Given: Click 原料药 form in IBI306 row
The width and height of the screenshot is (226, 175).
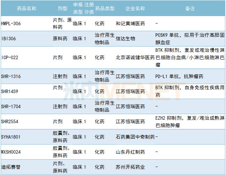Looking at the screenshot, I should pyautogui.click(x=60, y=39).
